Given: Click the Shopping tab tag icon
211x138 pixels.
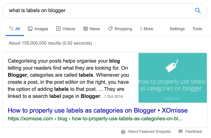Looking at the screenshot, I should [x=110, y=29].
